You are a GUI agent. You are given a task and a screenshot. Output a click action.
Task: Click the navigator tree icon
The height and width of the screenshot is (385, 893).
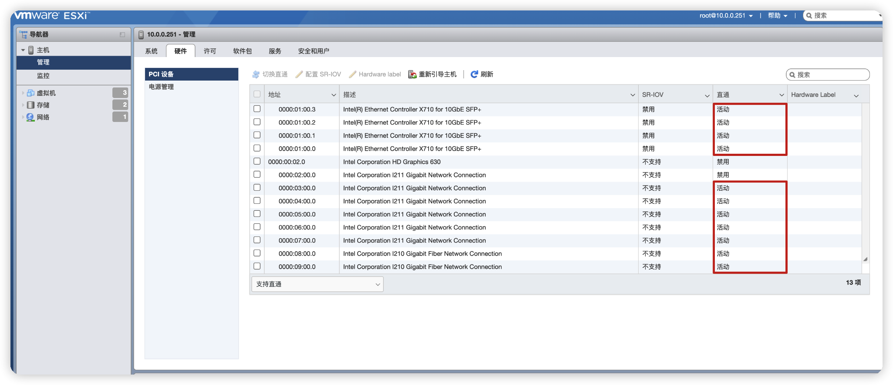click(x=24, y=34)
